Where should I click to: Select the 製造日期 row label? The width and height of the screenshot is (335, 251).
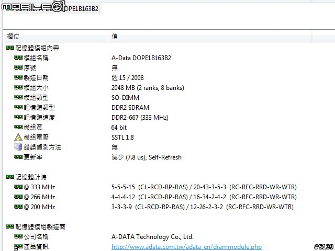tap(36, 78)
